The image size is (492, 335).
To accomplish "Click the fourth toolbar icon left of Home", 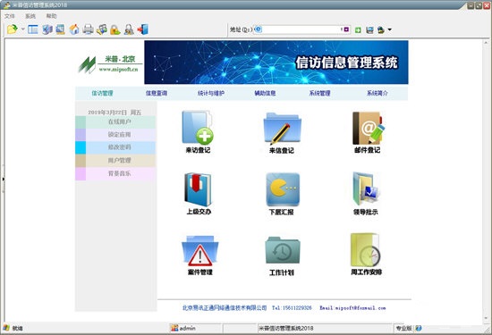I will 60,29.
